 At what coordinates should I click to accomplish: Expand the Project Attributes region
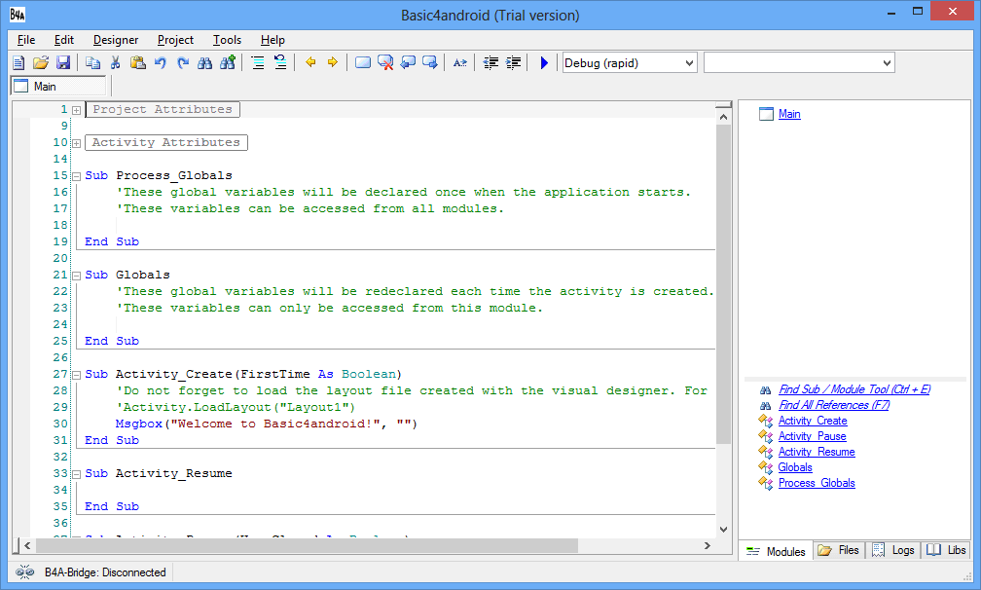pos(76,109)
